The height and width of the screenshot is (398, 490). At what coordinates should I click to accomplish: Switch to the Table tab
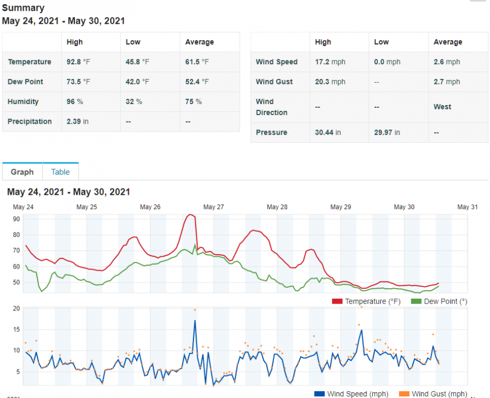(x=60, y=172)
